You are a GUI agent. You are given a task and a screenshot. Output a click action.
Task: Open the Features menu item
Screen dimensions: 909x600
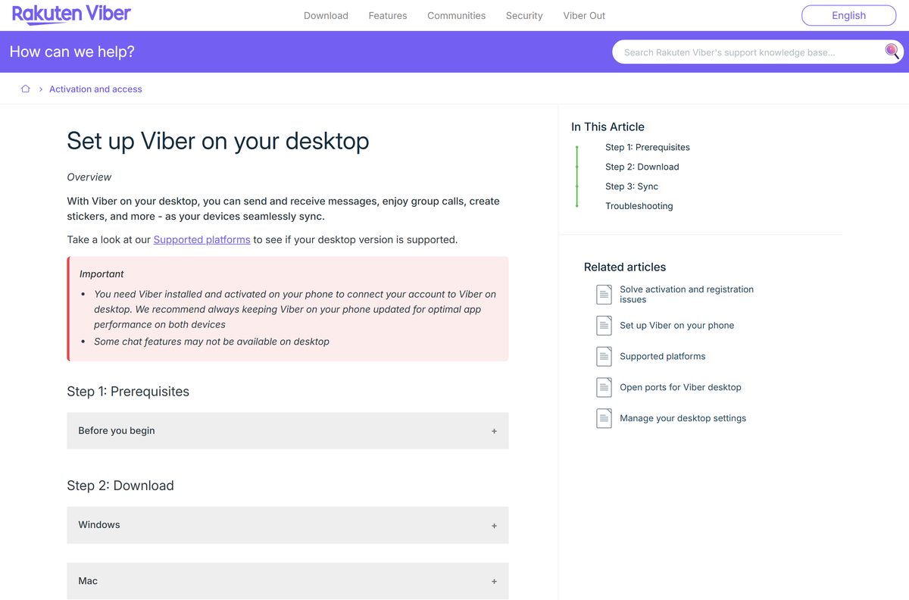point(388,15)
